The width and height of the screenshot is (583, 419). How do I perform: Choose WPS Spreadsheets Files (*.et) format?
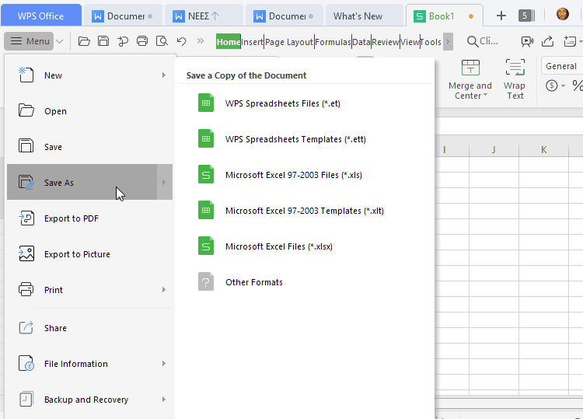point(305,103)
